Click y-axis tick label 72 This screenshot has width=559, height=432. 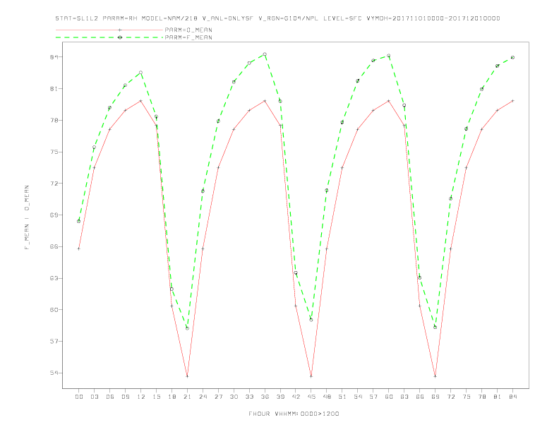pyautogui.click(x=54, y=184)
